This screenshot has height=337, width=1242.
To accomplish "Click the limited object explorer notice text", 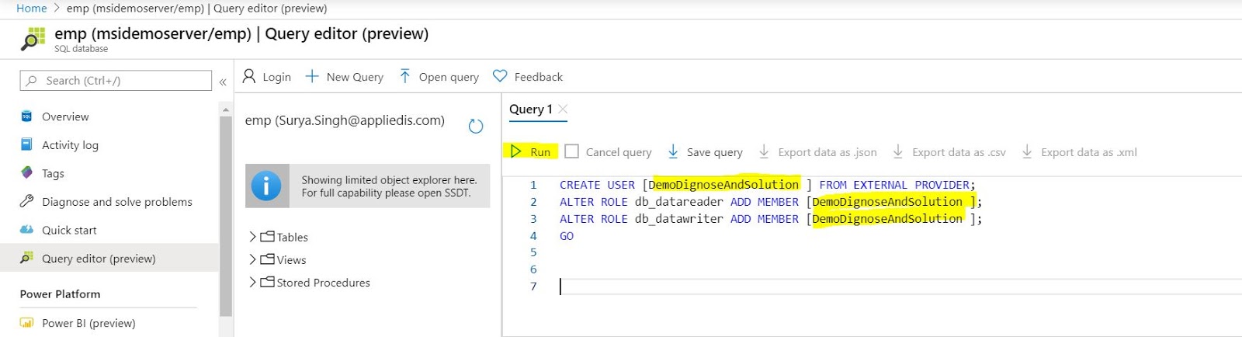I will (x=389, y=186).
